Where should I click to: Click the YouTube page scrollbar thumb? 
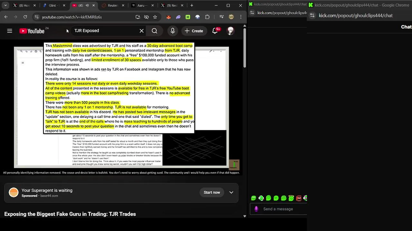pos(245,47)
